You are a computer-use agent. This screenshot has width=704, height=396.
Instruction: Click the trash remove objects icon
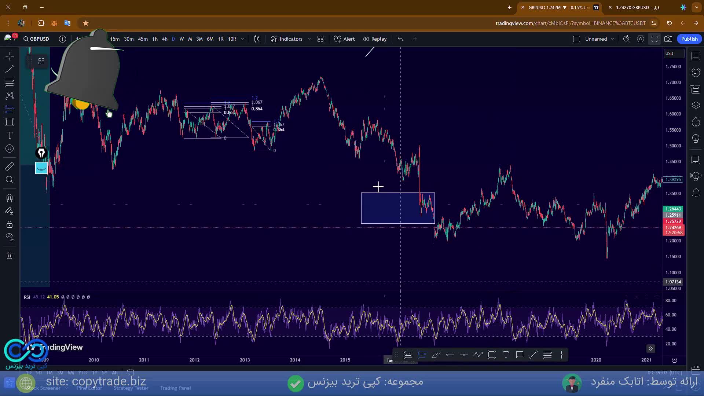click(x=10, y=256)
